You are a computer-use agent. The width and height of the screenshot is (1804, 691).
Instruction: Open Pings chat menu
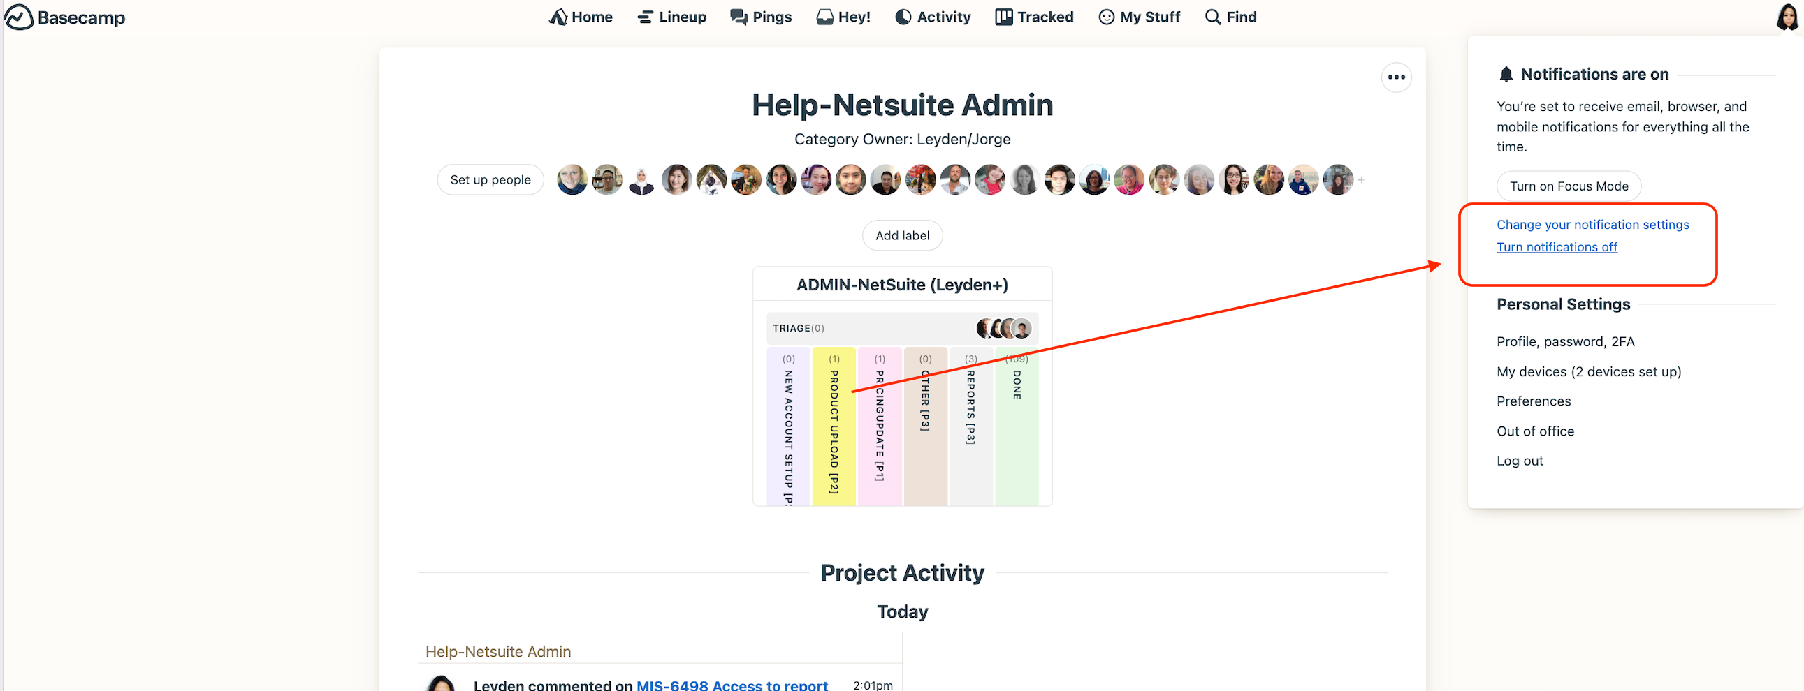761,17
